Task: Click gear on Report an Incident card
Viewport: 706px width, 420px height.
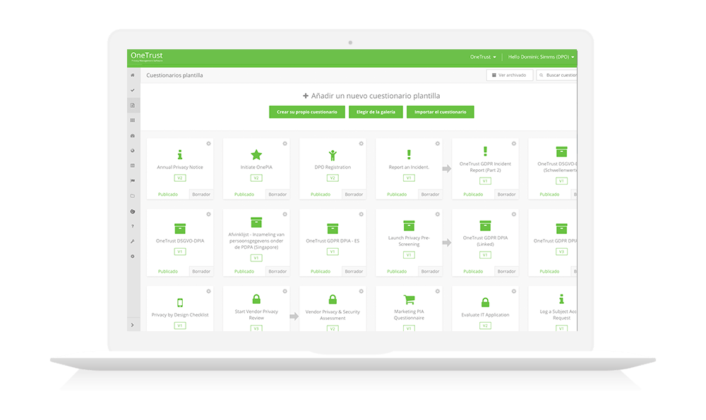Action: pyautogui.click(x=437, y=144)
